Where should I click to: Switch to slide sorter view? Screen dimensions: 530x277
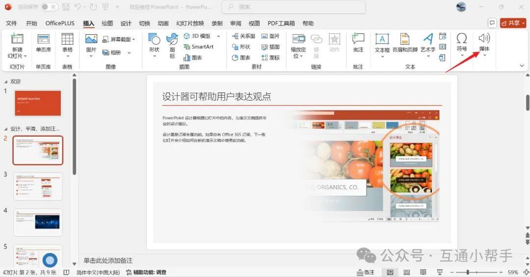(407, 272)
